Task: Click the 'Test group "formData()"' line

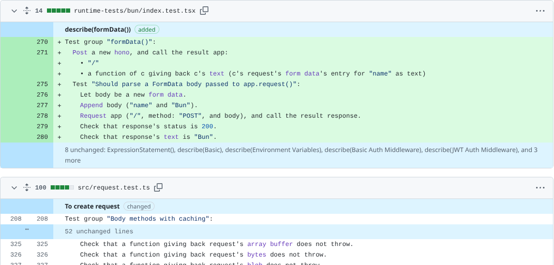Action: coord(110,42)
